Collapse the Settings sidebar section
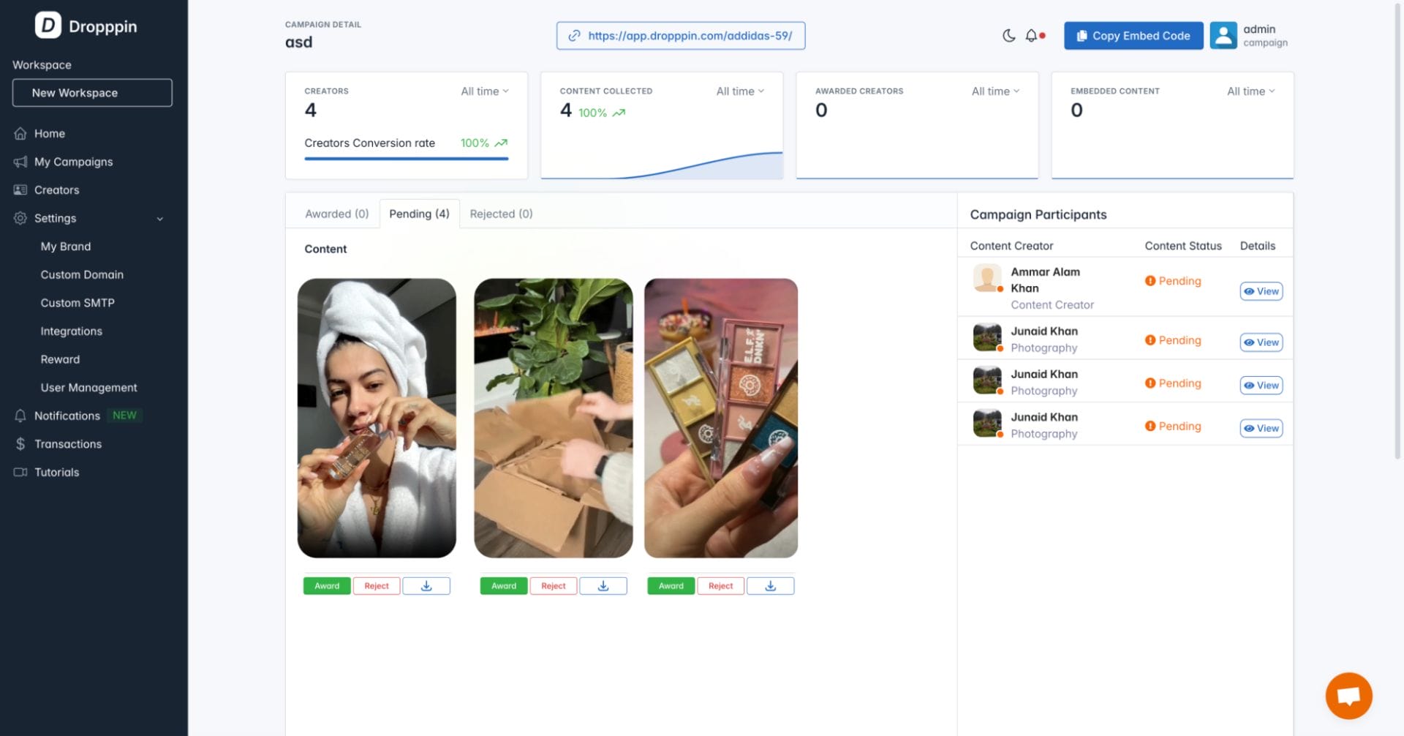The height and width of the screenshot is (736, 1404). [159, 219]
